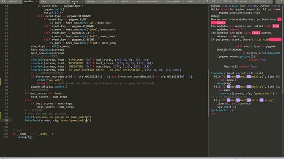Click 'button_1.collidepoint' in console pane
The height and width of the screenshot is (159, 284).
264,53
